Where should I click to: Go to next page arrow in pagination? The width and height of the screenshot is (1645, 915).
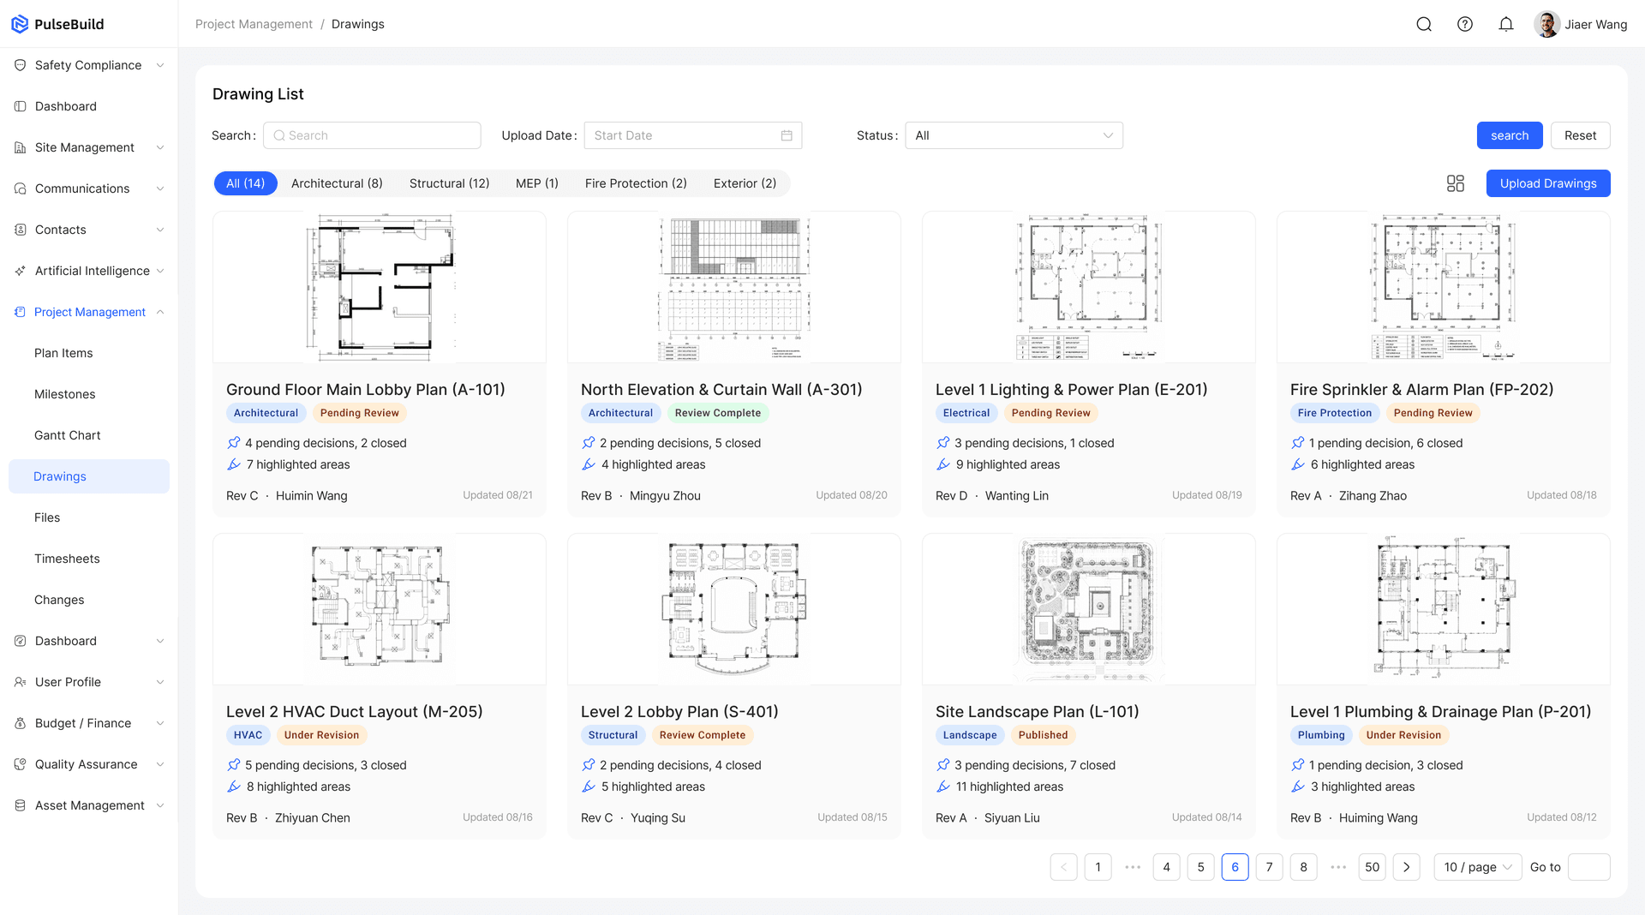pyautogui.click(x=1406, y=867)
